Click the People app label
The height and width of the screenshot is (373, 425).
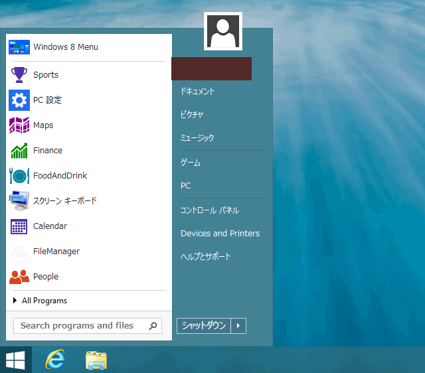(x=46, y=277)
